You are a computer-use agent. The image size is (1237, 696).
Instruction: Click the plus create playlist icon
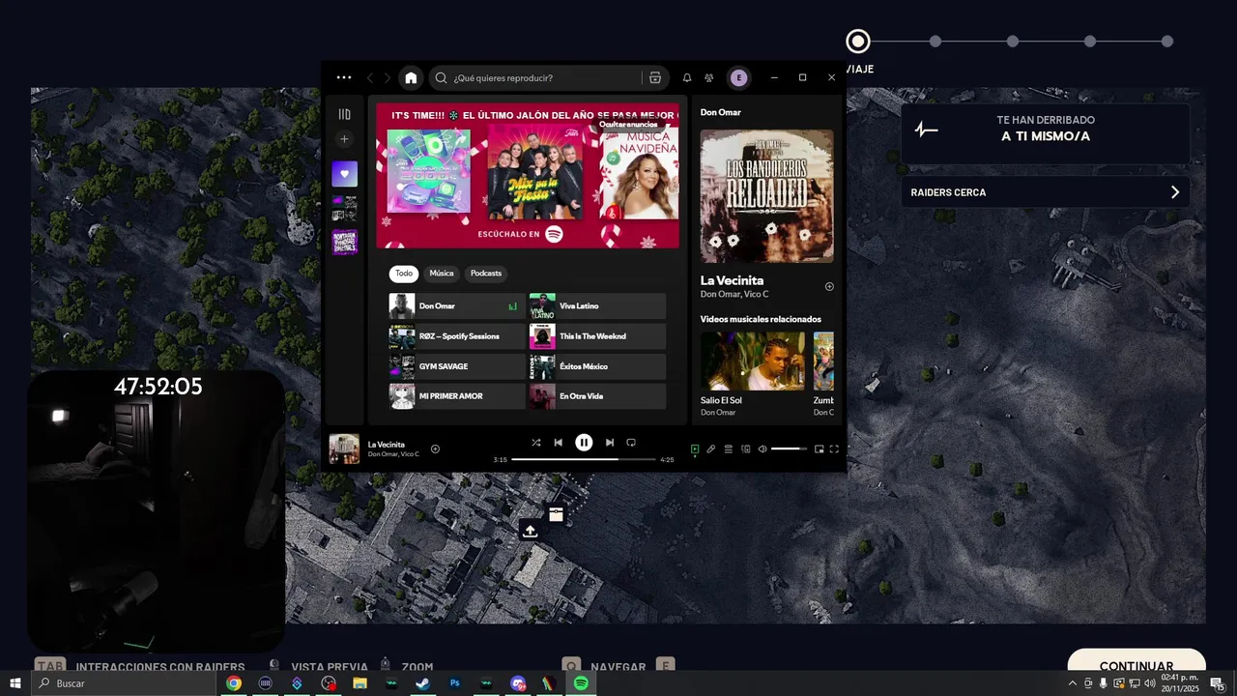click(344, 139)
